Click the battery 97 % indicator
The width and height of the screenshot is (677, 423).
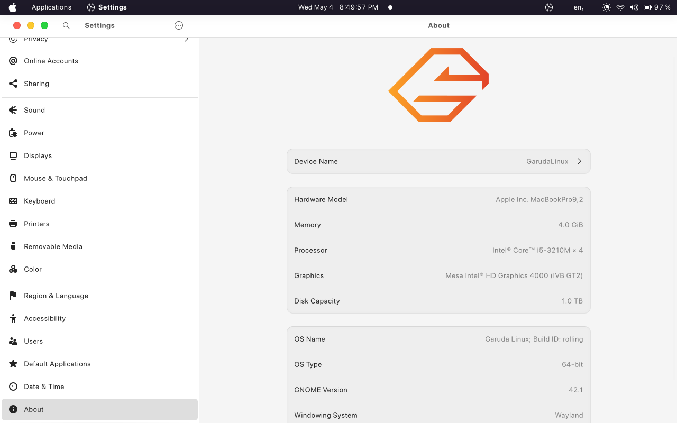point(657,7)
